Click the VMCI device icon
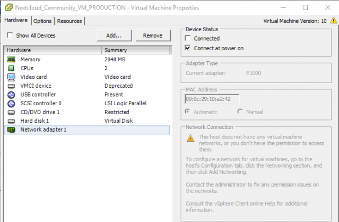The image size is (339, 222). click(x=11, y=86)
